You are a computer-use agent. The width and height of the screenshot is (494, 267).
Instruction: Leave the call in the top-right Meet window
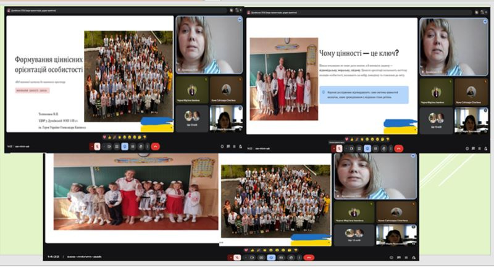tap(398, 148)
